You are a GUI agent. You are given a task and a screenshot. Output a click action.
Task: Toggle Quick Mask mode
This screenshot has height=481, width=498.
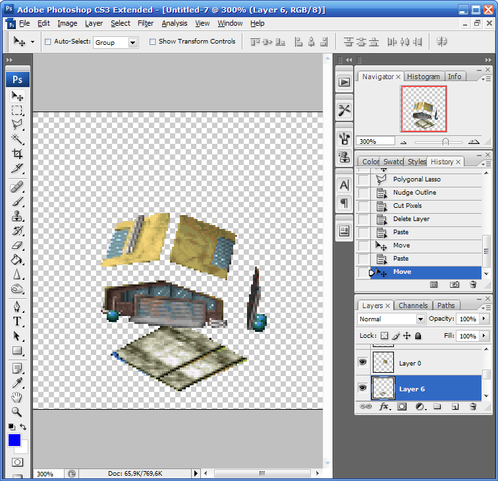18,462
